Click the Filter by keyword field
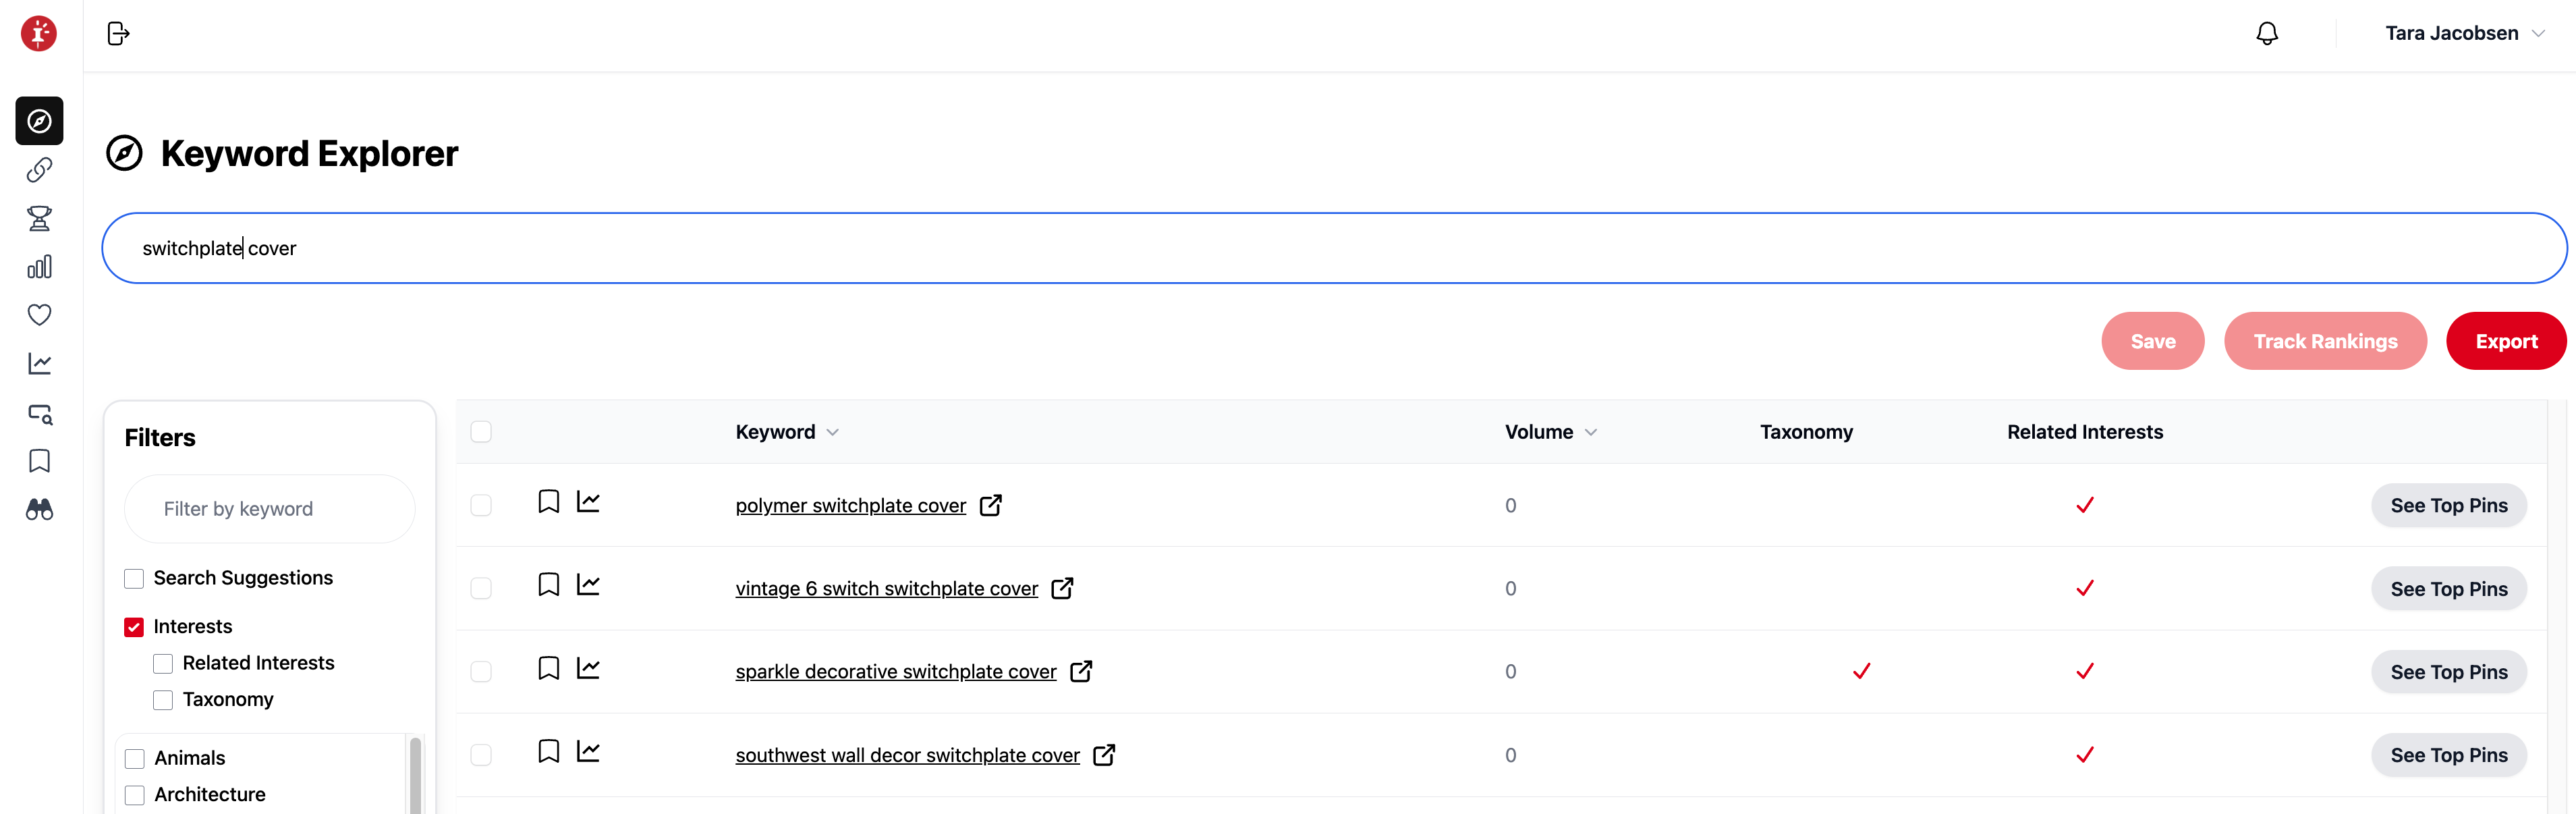 270,509
